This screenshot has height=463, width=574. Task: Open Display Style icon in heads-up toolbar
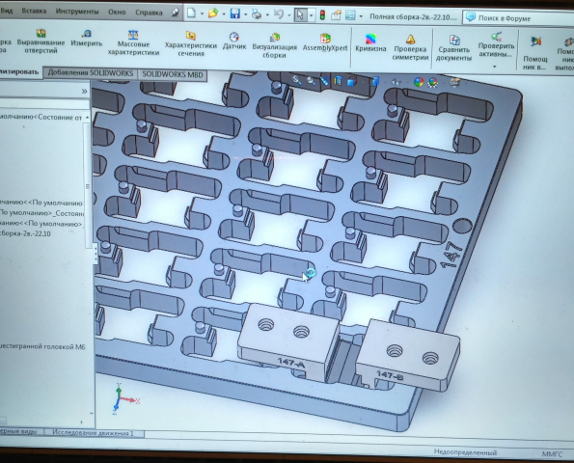(375, 81)
